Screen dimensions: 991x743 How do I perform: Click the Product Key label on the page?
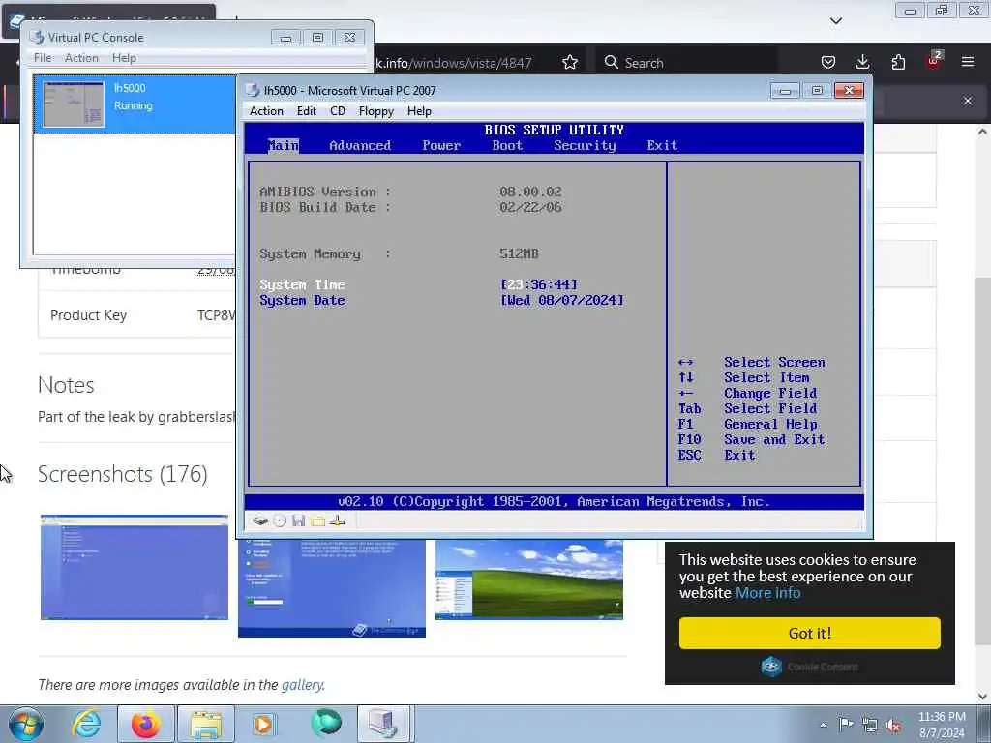(88, 315)
